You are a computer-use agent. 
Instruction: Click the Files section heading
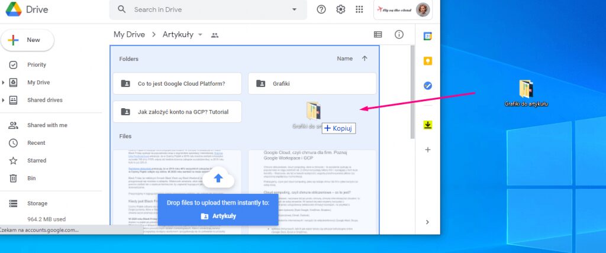(x=125, y=137)
